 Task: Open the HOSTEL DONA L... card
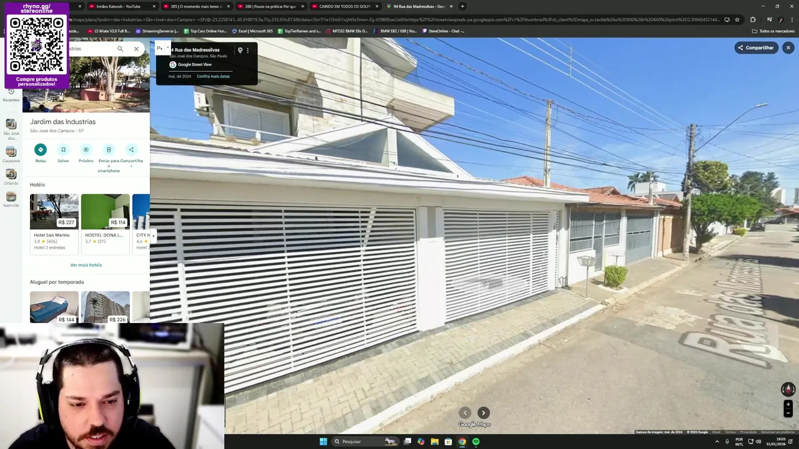point(105,224)
